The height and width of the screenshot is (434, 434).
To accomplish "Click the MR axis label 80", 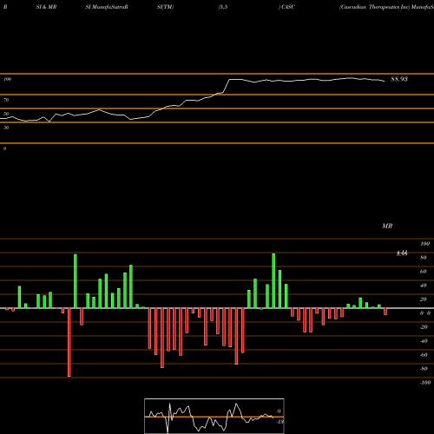I will pos(424,258).
